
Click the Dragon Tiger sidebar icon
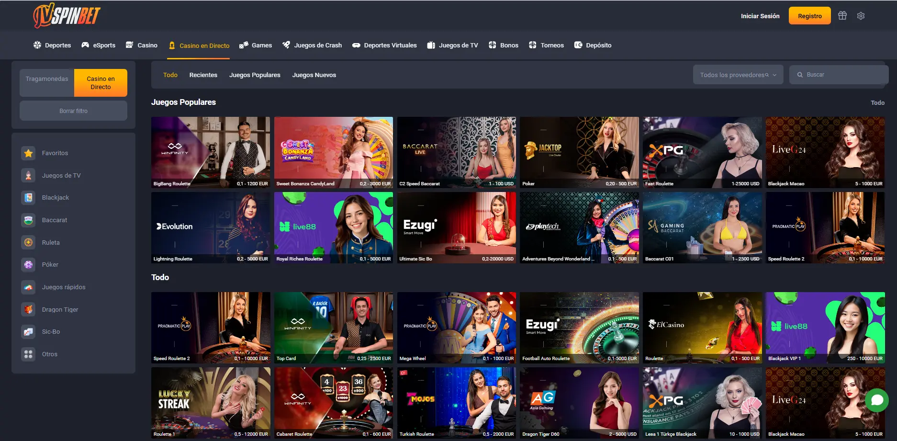(28, 310)
